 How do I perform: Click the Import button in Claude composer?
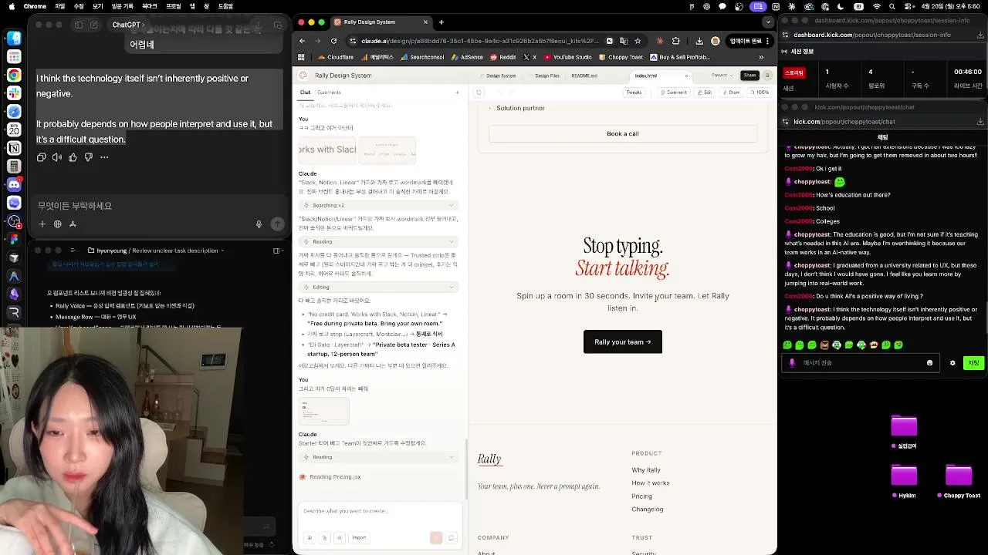pyautogui.click(x=359, y=537)
